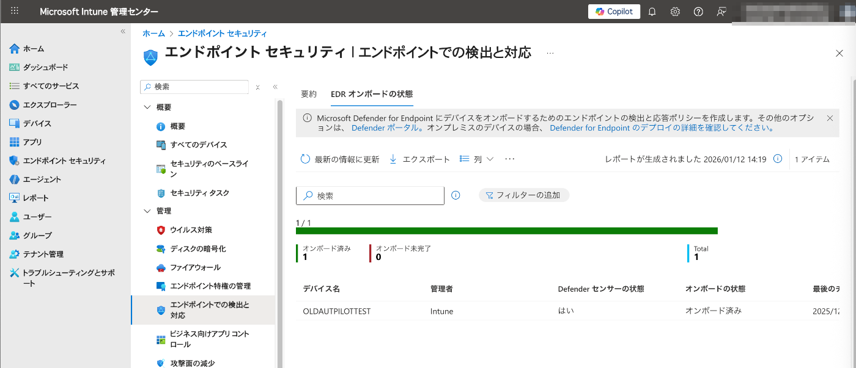Image resolution: width=856 pixels, height=368 pixels.
Task: Open エンドポイント特権の管理 menu item
Action: click(203, 286)
